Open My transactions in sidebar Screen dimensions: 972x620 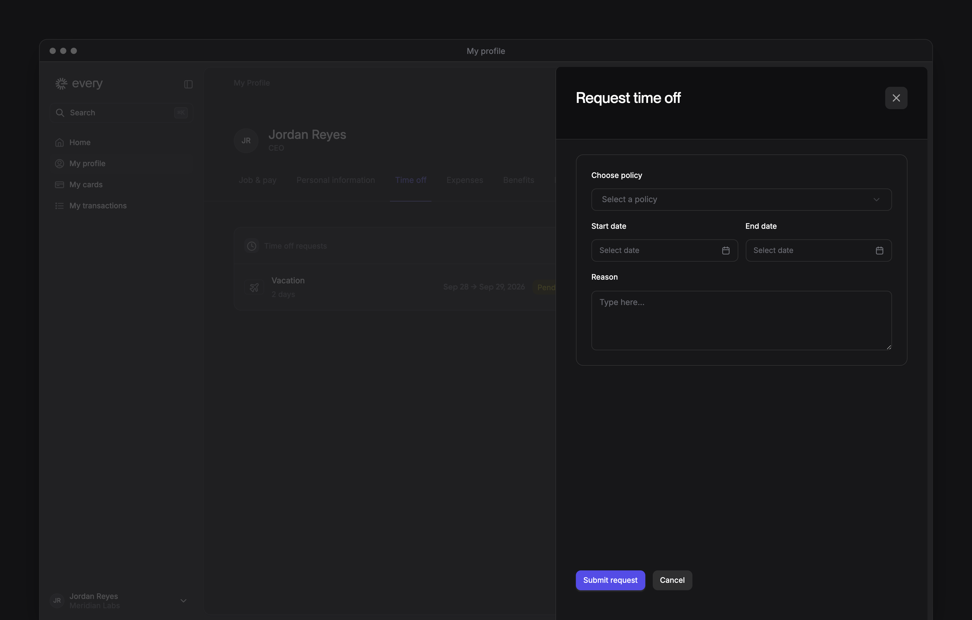click(121, 206)
